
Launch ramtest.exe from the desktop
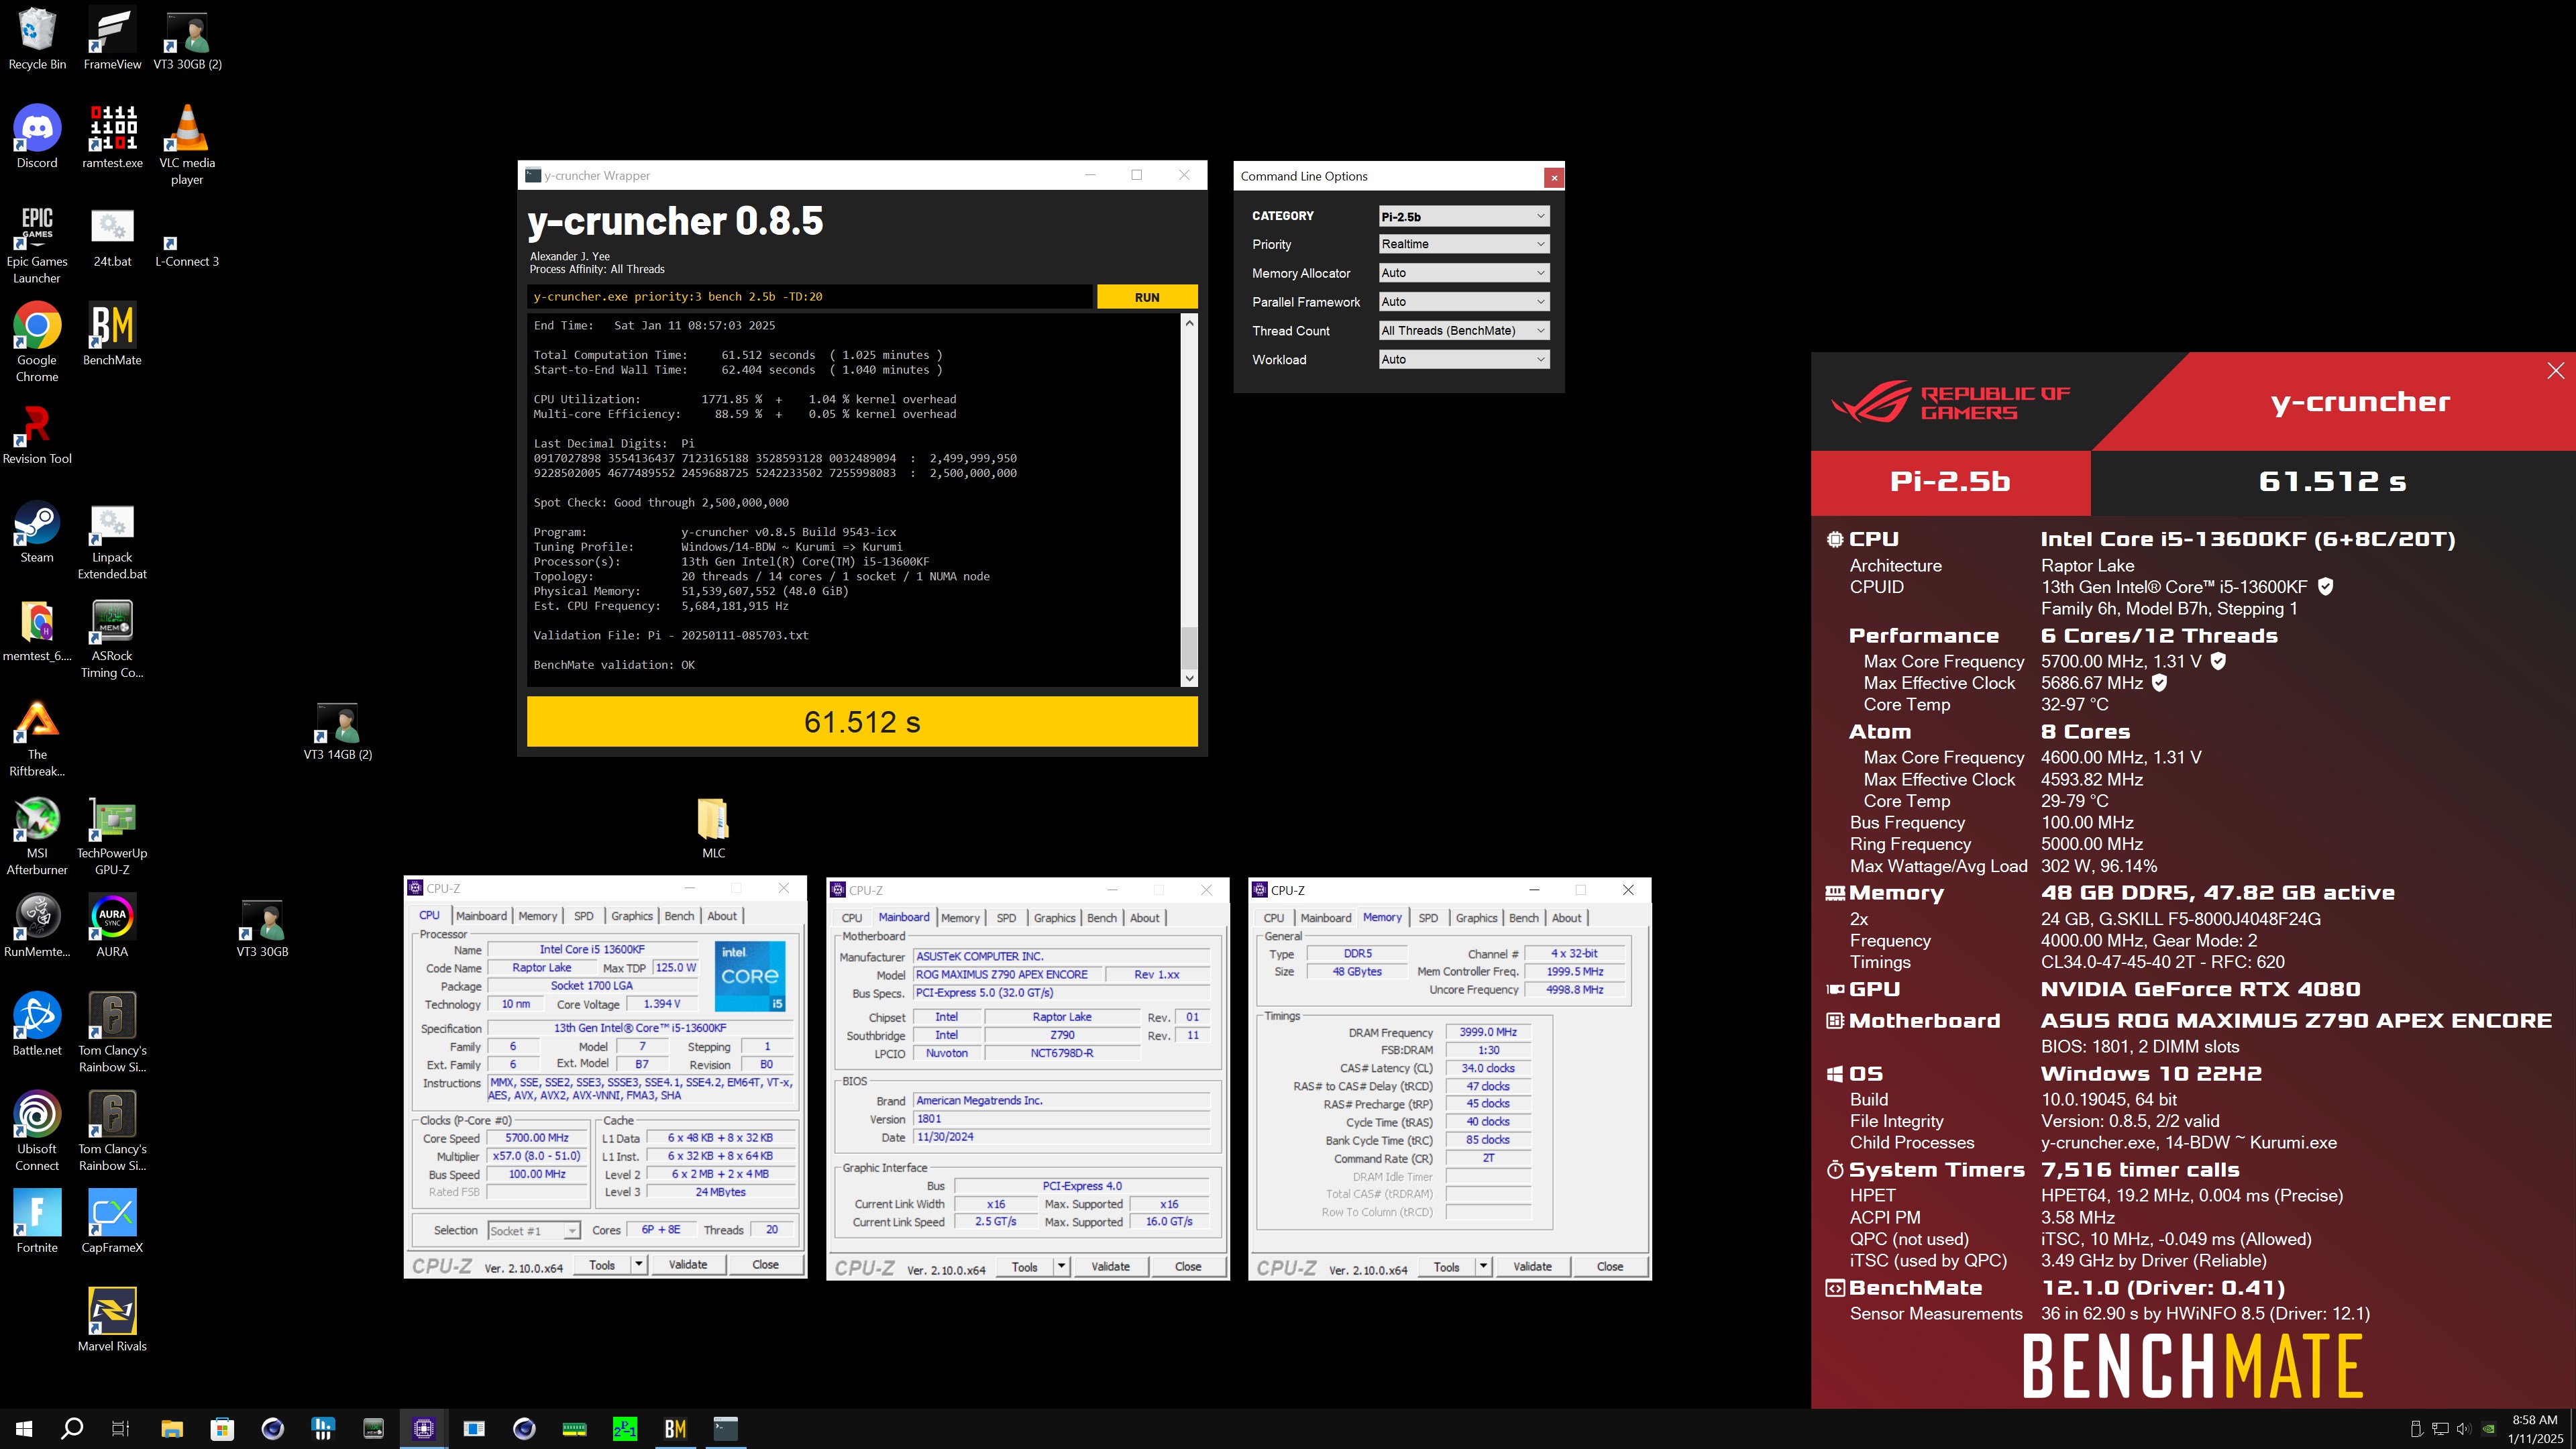(112, 137)
